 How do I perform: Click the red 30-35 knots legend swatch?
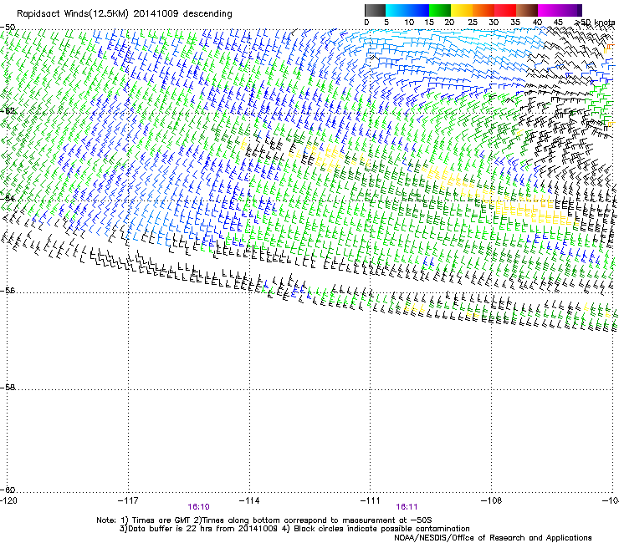505,10
